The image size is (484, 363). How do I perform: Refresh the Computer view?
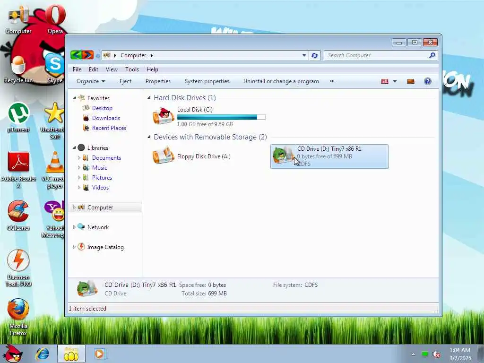pos(314,56)
